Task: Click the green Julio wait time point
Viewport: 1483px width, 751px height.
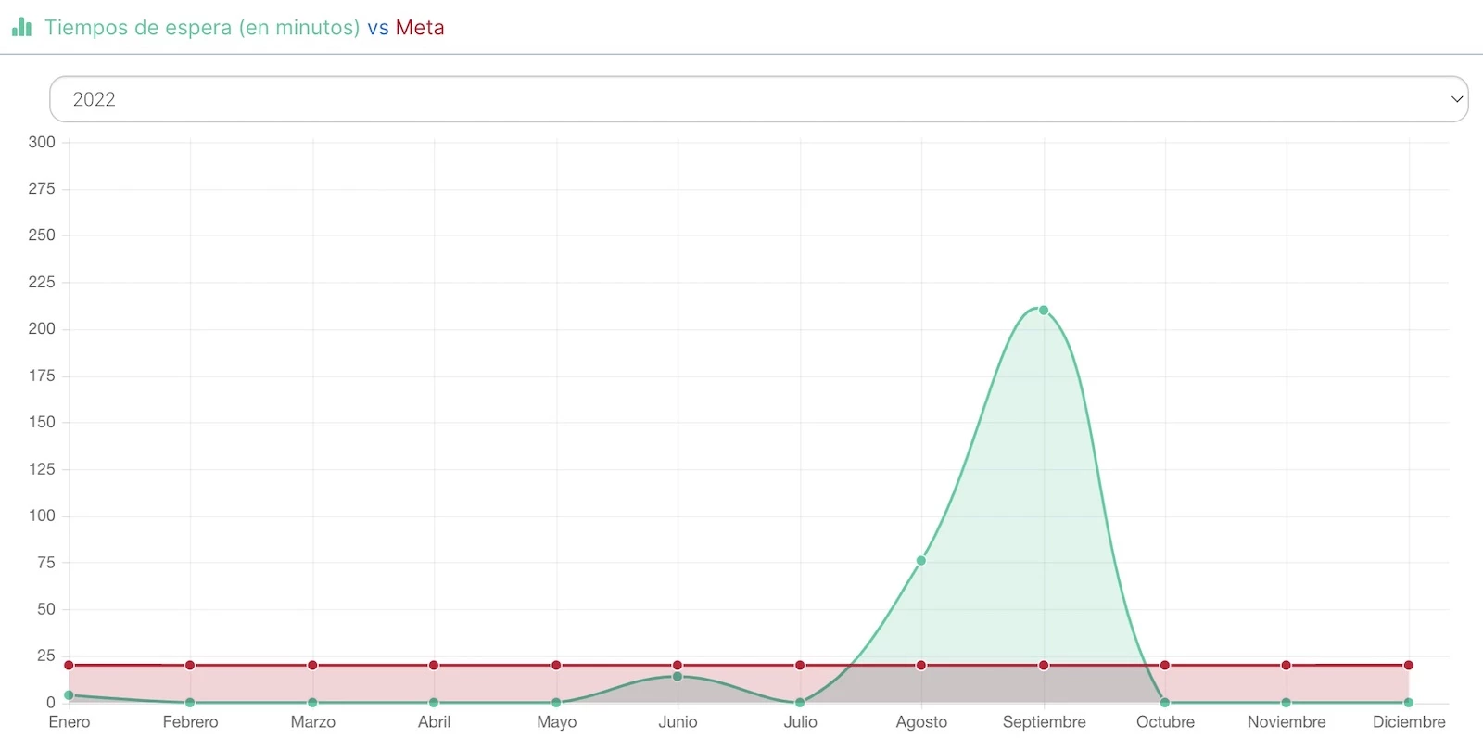Action: pyautogui.click(x=800, y=703)
